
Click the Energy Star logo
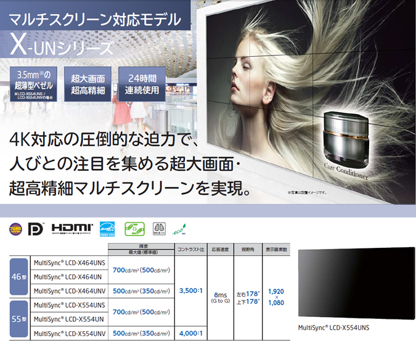pos(107,229)
